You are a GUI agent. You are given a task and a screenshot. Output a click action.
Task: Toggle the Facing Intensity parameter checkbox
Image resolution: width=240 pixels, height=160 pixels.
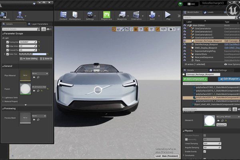[8, 42]
